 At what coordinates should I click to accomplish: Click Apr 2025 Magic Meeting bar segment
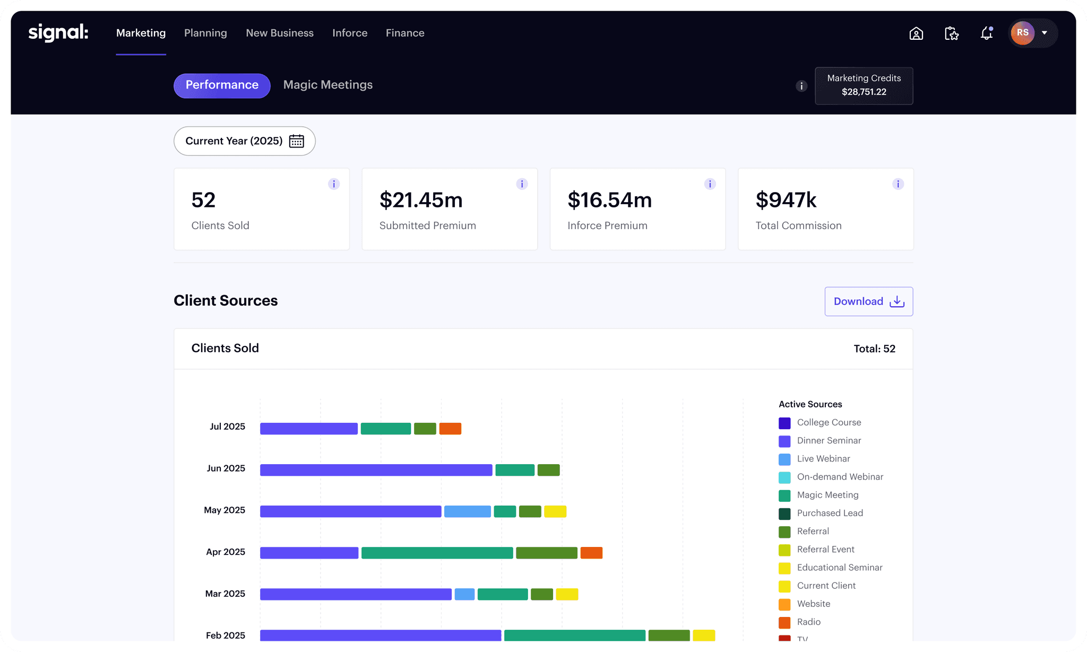[437, 553]
